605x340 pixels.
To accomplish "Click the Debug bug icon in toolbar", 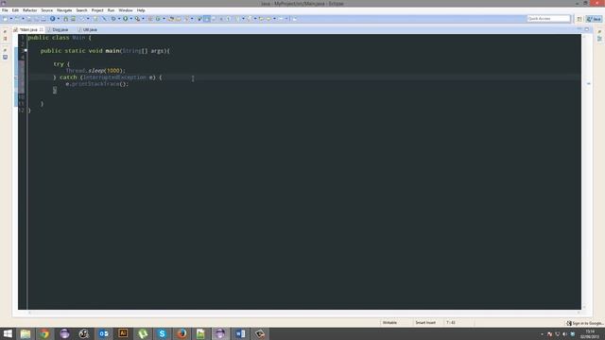I will click(x=113, y=19).
